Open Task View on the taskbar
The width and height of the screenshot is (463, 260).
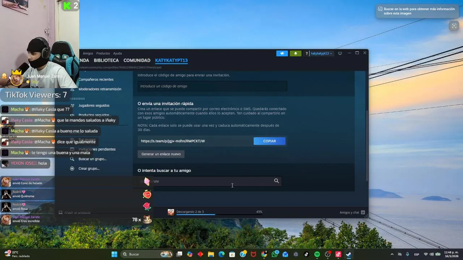click(x=179, y=254)
